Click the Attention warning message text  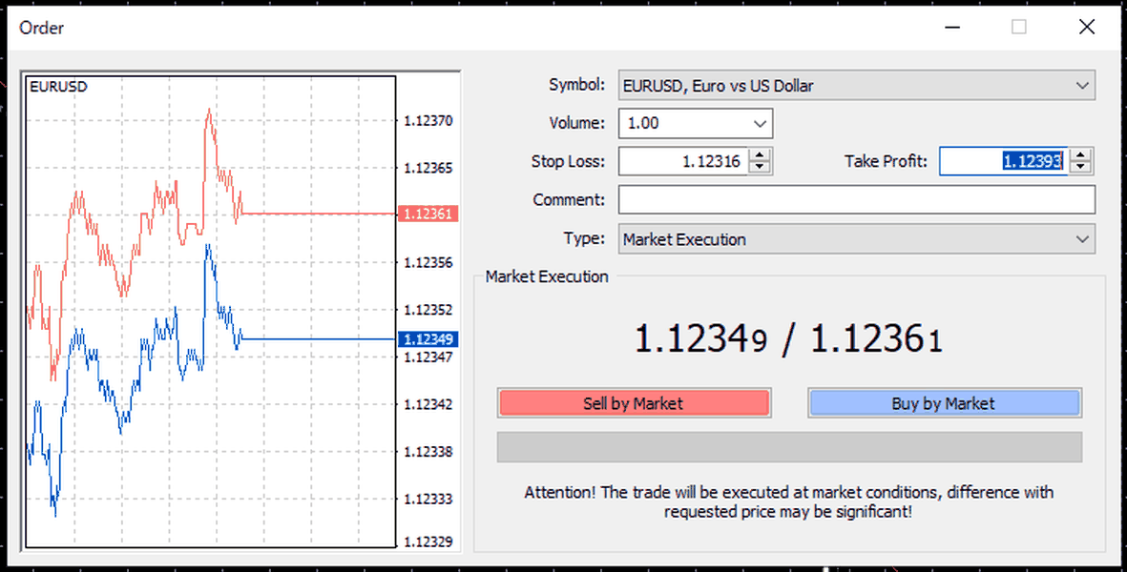coord(788,501)
